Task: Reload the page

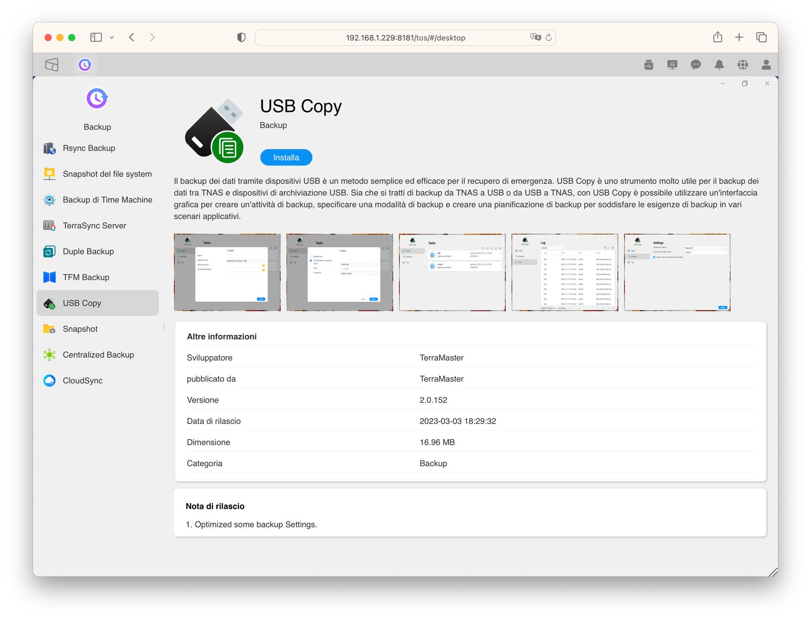Action: (x=548, y=37)
